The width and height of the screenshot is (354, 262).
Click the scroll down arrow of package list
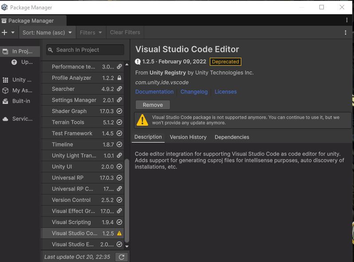[x=127, y=246]
